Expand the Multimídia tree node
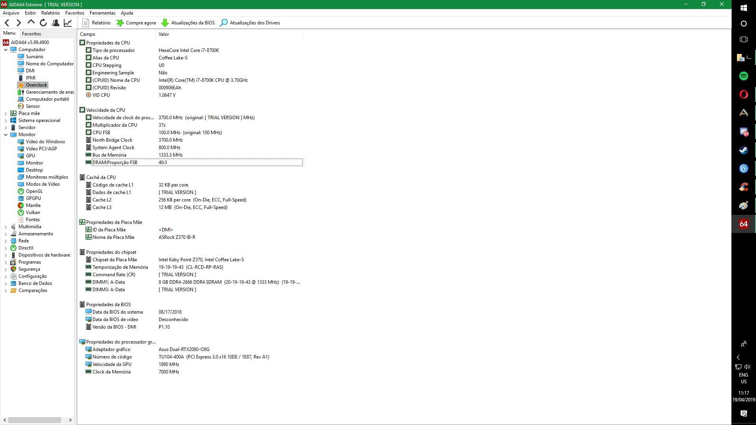The image size is (756, 425). tap(6, 227)
